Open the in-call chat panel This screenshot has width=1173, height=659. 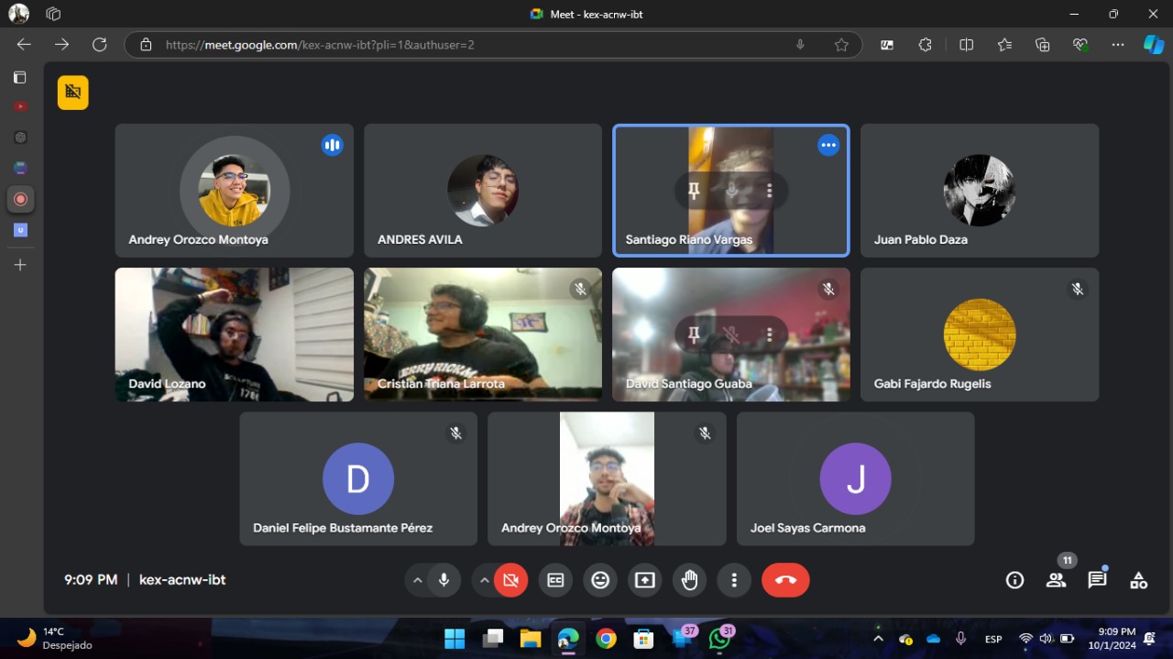pos(1097,580)
